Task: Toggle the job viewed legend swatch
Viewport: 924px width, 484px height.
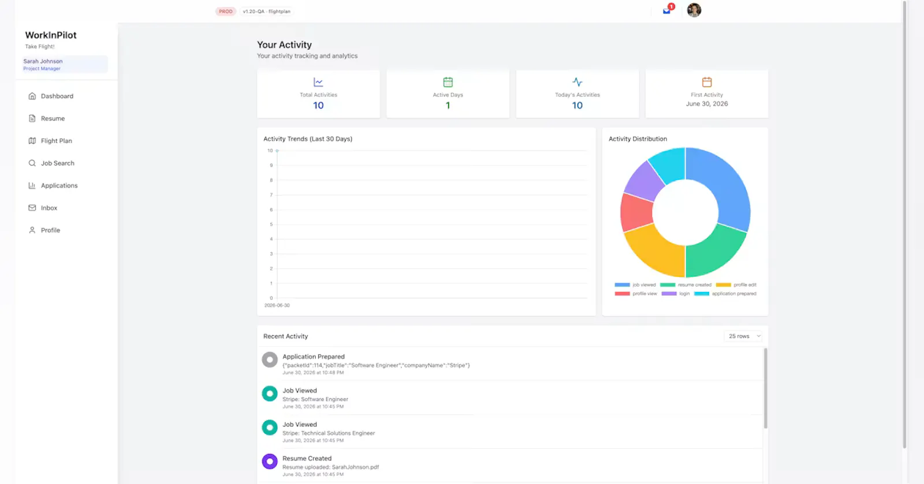Action: click(622, 285)
